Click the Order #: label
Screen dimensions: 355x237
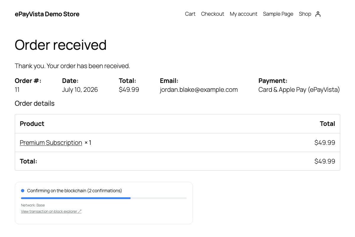click(28, 81)
